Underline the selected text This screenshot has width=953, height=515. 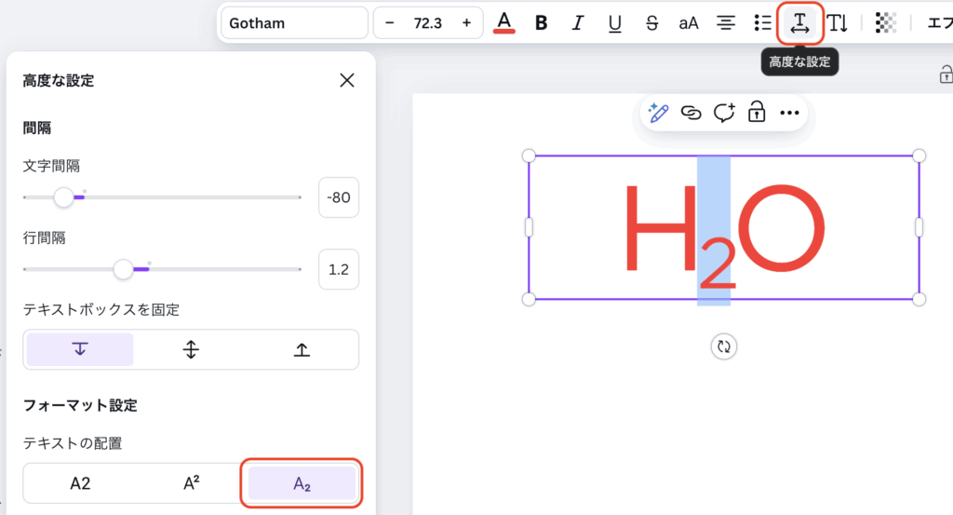coord(614,23)
